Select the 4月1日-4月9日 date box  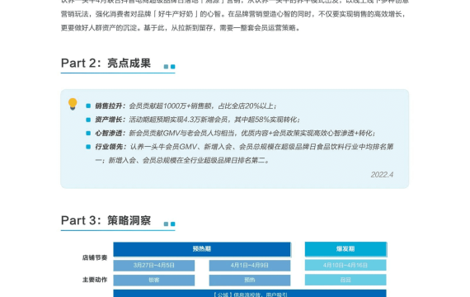point(250,265)
